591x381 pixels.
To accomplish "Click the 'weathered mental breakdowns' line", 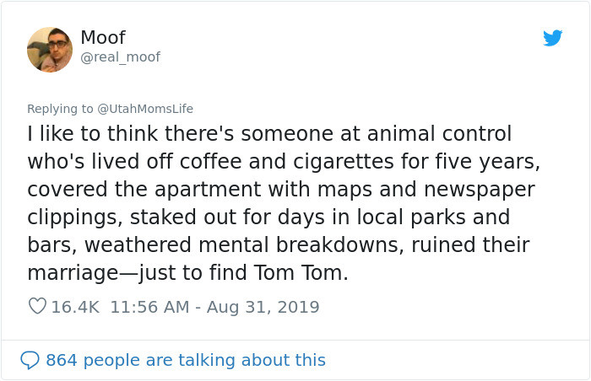I will pyautogui.click(x=279, y=245).
